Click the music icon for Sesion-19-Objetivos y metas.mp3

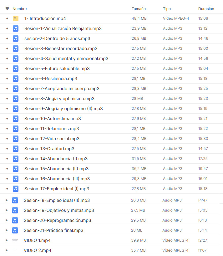pyautogui.click(x=15, y=210)
